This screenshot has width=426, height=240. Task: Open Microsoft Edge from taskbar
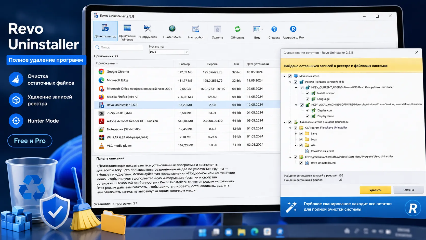pyautogui.click(x=254, y=232)
